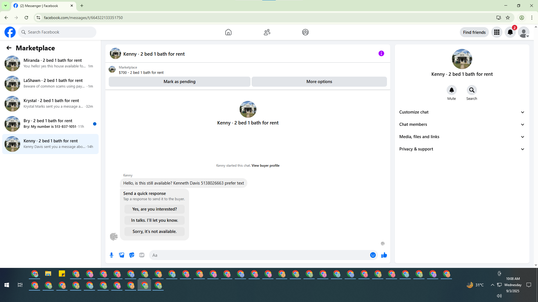Focus the Aa message input box
Viewport: 538px width, 302px height.
pos(259,255)
